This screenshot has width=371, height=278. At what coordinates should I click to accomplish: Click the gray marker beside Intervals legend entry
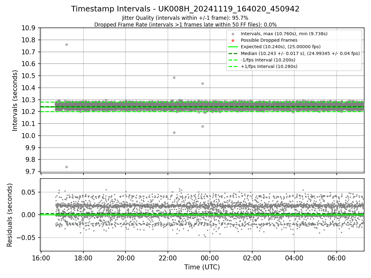point(233,34)
